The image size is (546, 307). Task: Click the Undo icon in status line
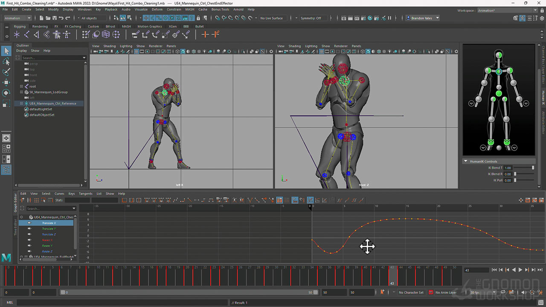tap(61, 18)
